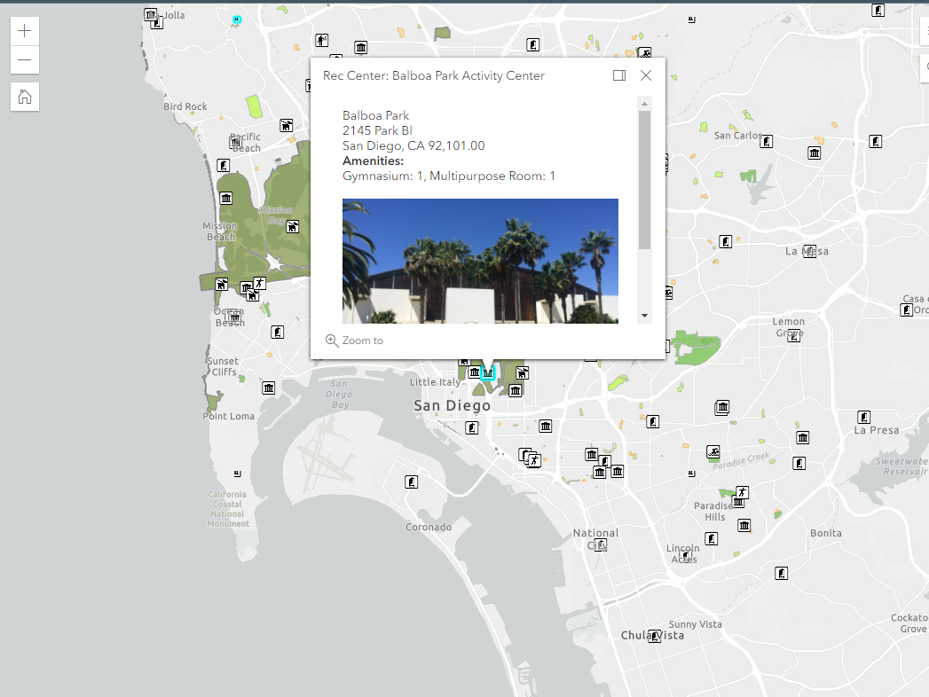The width and height of the screenshot is (929, 697).
Task: Select the highlighted Balboa Park Activity Center marker
Action: pos(486,373)
